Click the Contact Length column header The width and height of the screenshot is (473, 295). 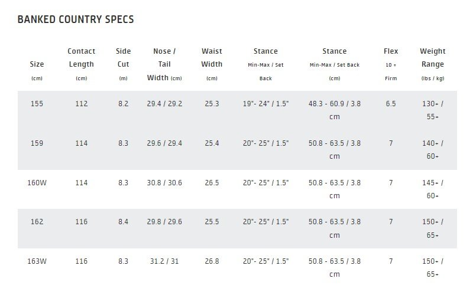pos(82,58)
